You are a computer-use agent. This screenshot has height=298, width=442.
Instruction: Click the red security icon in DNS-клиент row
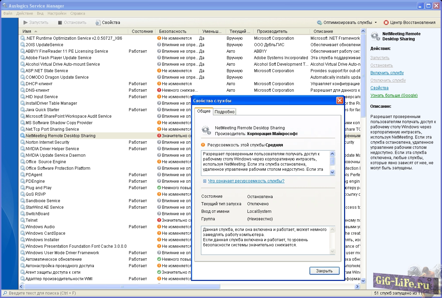159,90
